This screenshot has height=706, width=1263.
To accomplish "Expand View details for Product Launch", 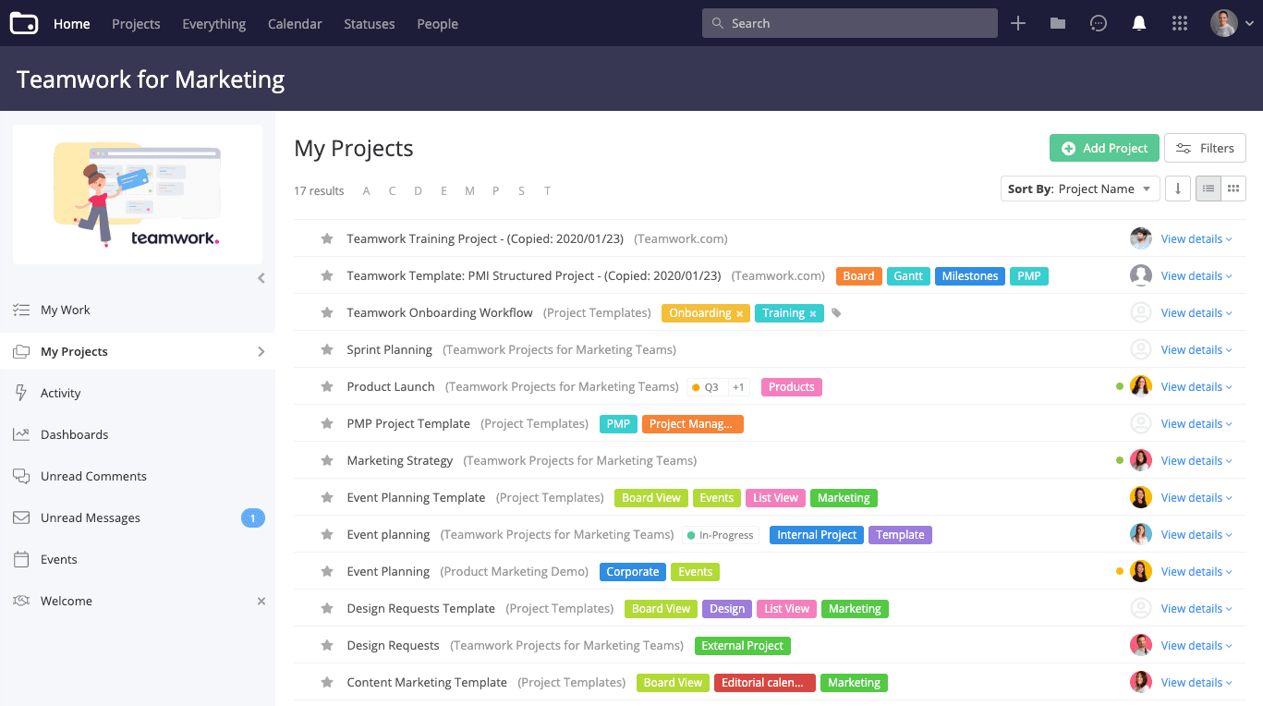I will [1196, 387].
